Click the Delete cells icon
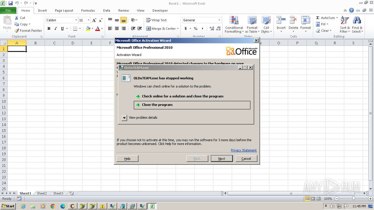 (x=293, y=20)
